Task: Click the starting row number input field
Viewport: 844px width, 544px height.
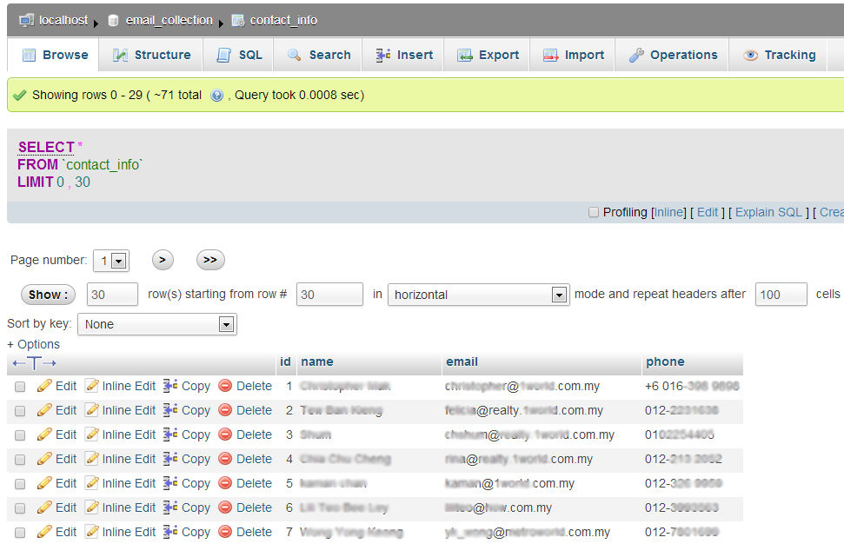Action: tap(329, 295)
